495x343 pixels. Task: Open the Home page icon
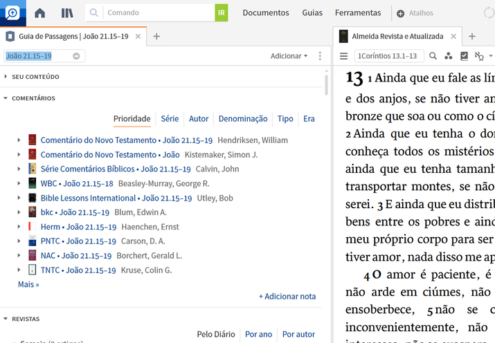pos(39,13)
